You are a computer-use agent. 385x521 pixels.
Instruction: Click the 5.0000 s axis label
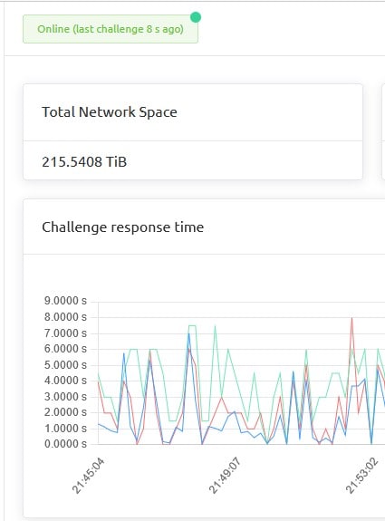(65, 365)
